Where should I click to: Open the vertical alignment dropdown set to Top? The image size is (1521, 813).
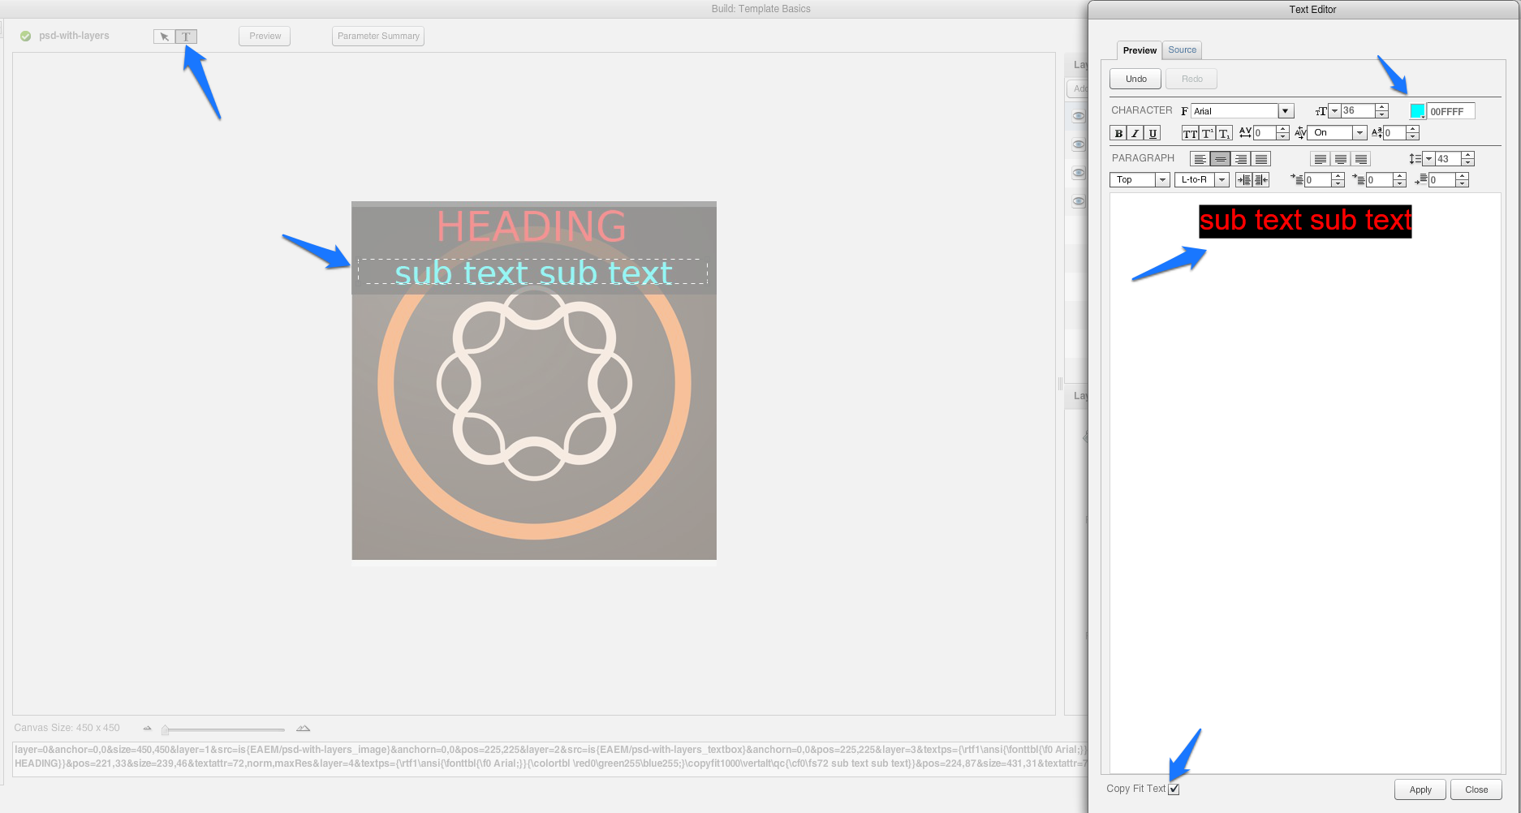[1162, 179]
